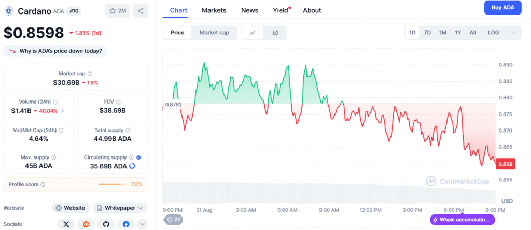Click info icon next to Profile score

pos(43,185)
